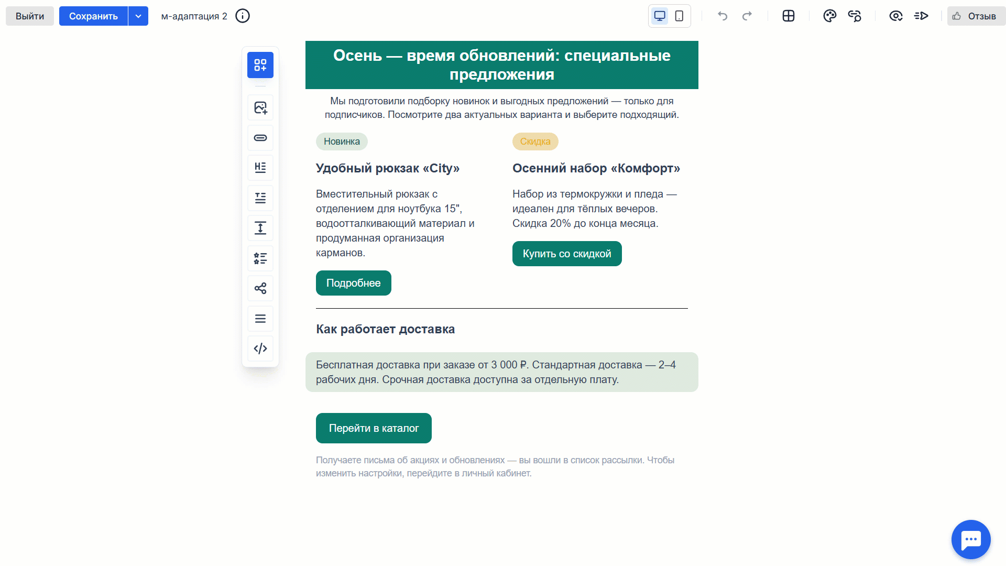Choose the heading block icon
Image resolution: width=1006 pixels, height=566 pixels.
click(260, 168)
